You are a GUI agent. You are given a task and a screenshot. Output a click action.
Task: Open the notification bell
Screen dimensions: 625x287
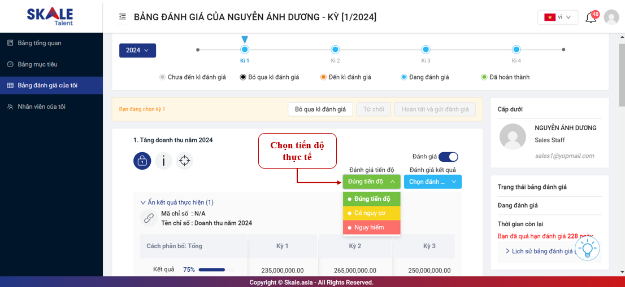(x=591, y=17)
